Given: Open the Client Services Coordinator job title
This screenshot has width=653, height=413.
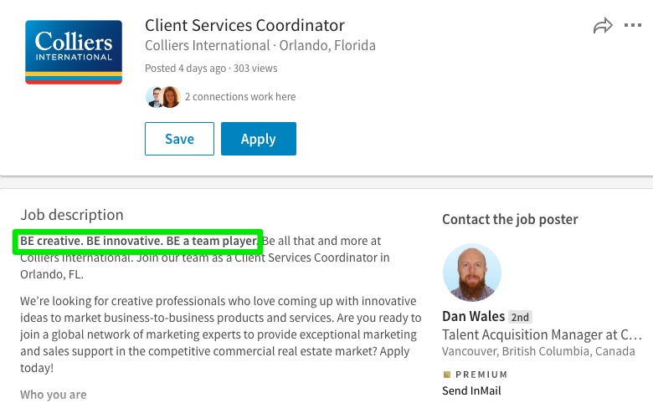Looking at the screenshot, I should tap(244, 25).
